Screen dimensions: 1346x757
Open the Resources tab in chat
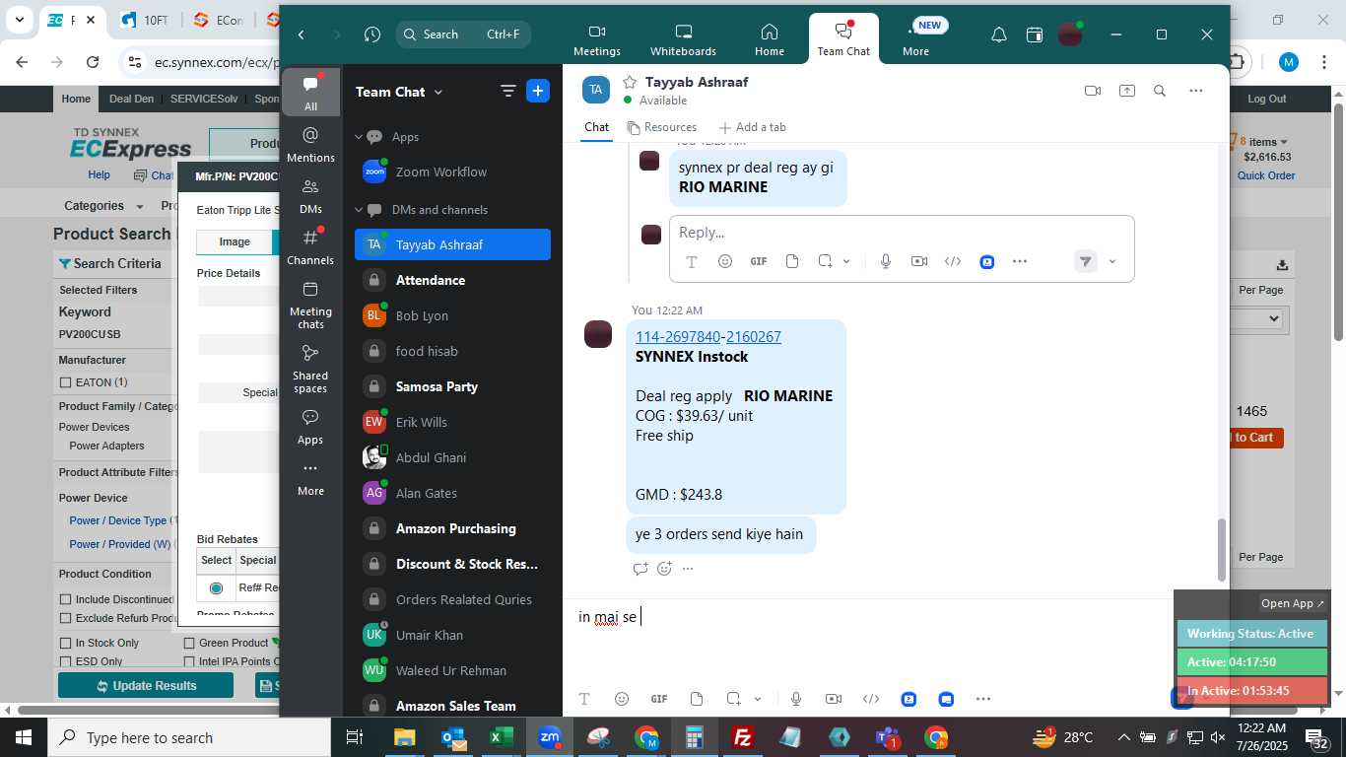(662, 127)
